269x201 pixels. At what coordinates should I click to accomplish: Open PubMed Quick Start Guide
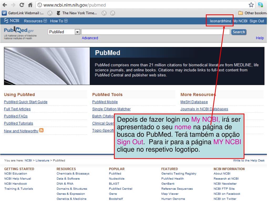(x=26, y=102)
